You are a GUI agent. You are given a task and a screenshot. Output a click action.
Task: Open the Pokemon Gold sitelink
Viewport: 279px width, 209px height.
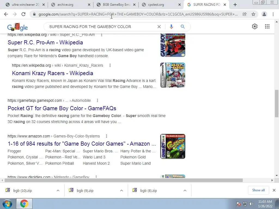pyautogui.click(x=133, y=157)
